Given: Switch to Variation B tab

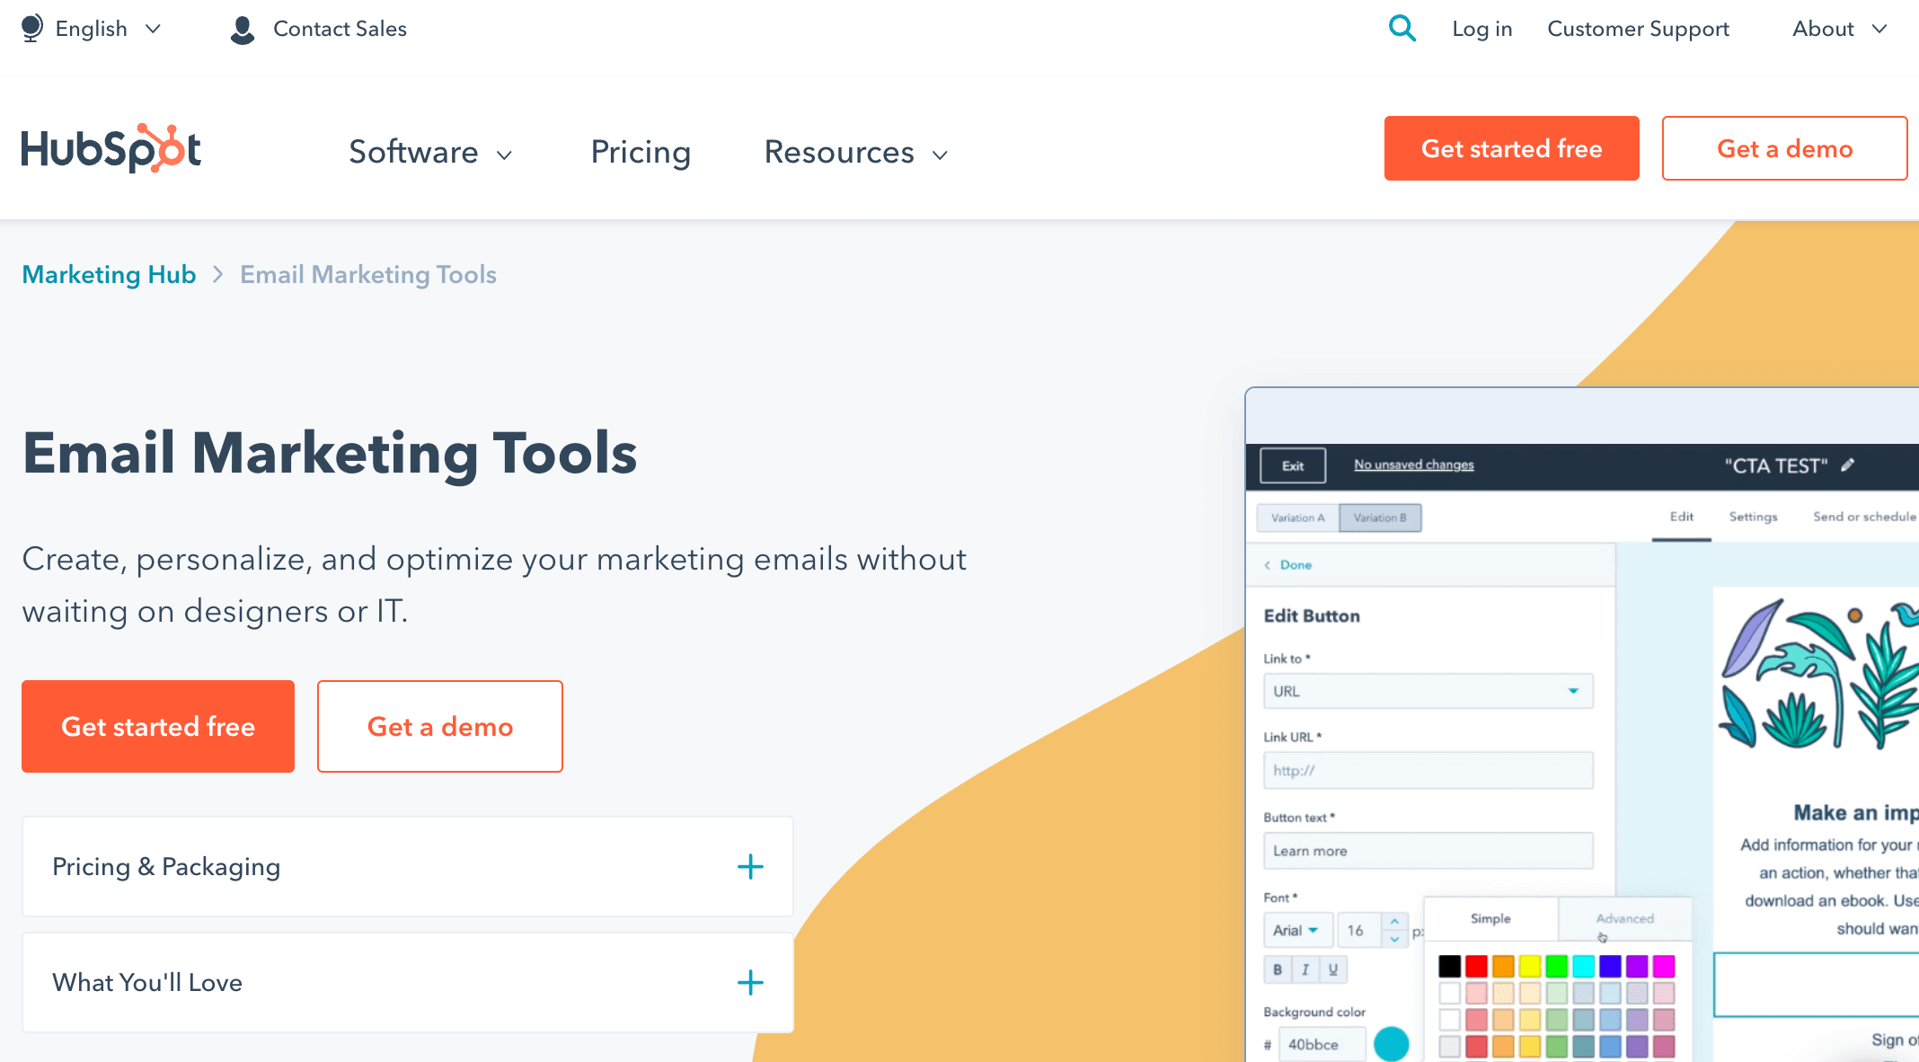Looking at the screenshot, I should click(x=1380, y=518).
